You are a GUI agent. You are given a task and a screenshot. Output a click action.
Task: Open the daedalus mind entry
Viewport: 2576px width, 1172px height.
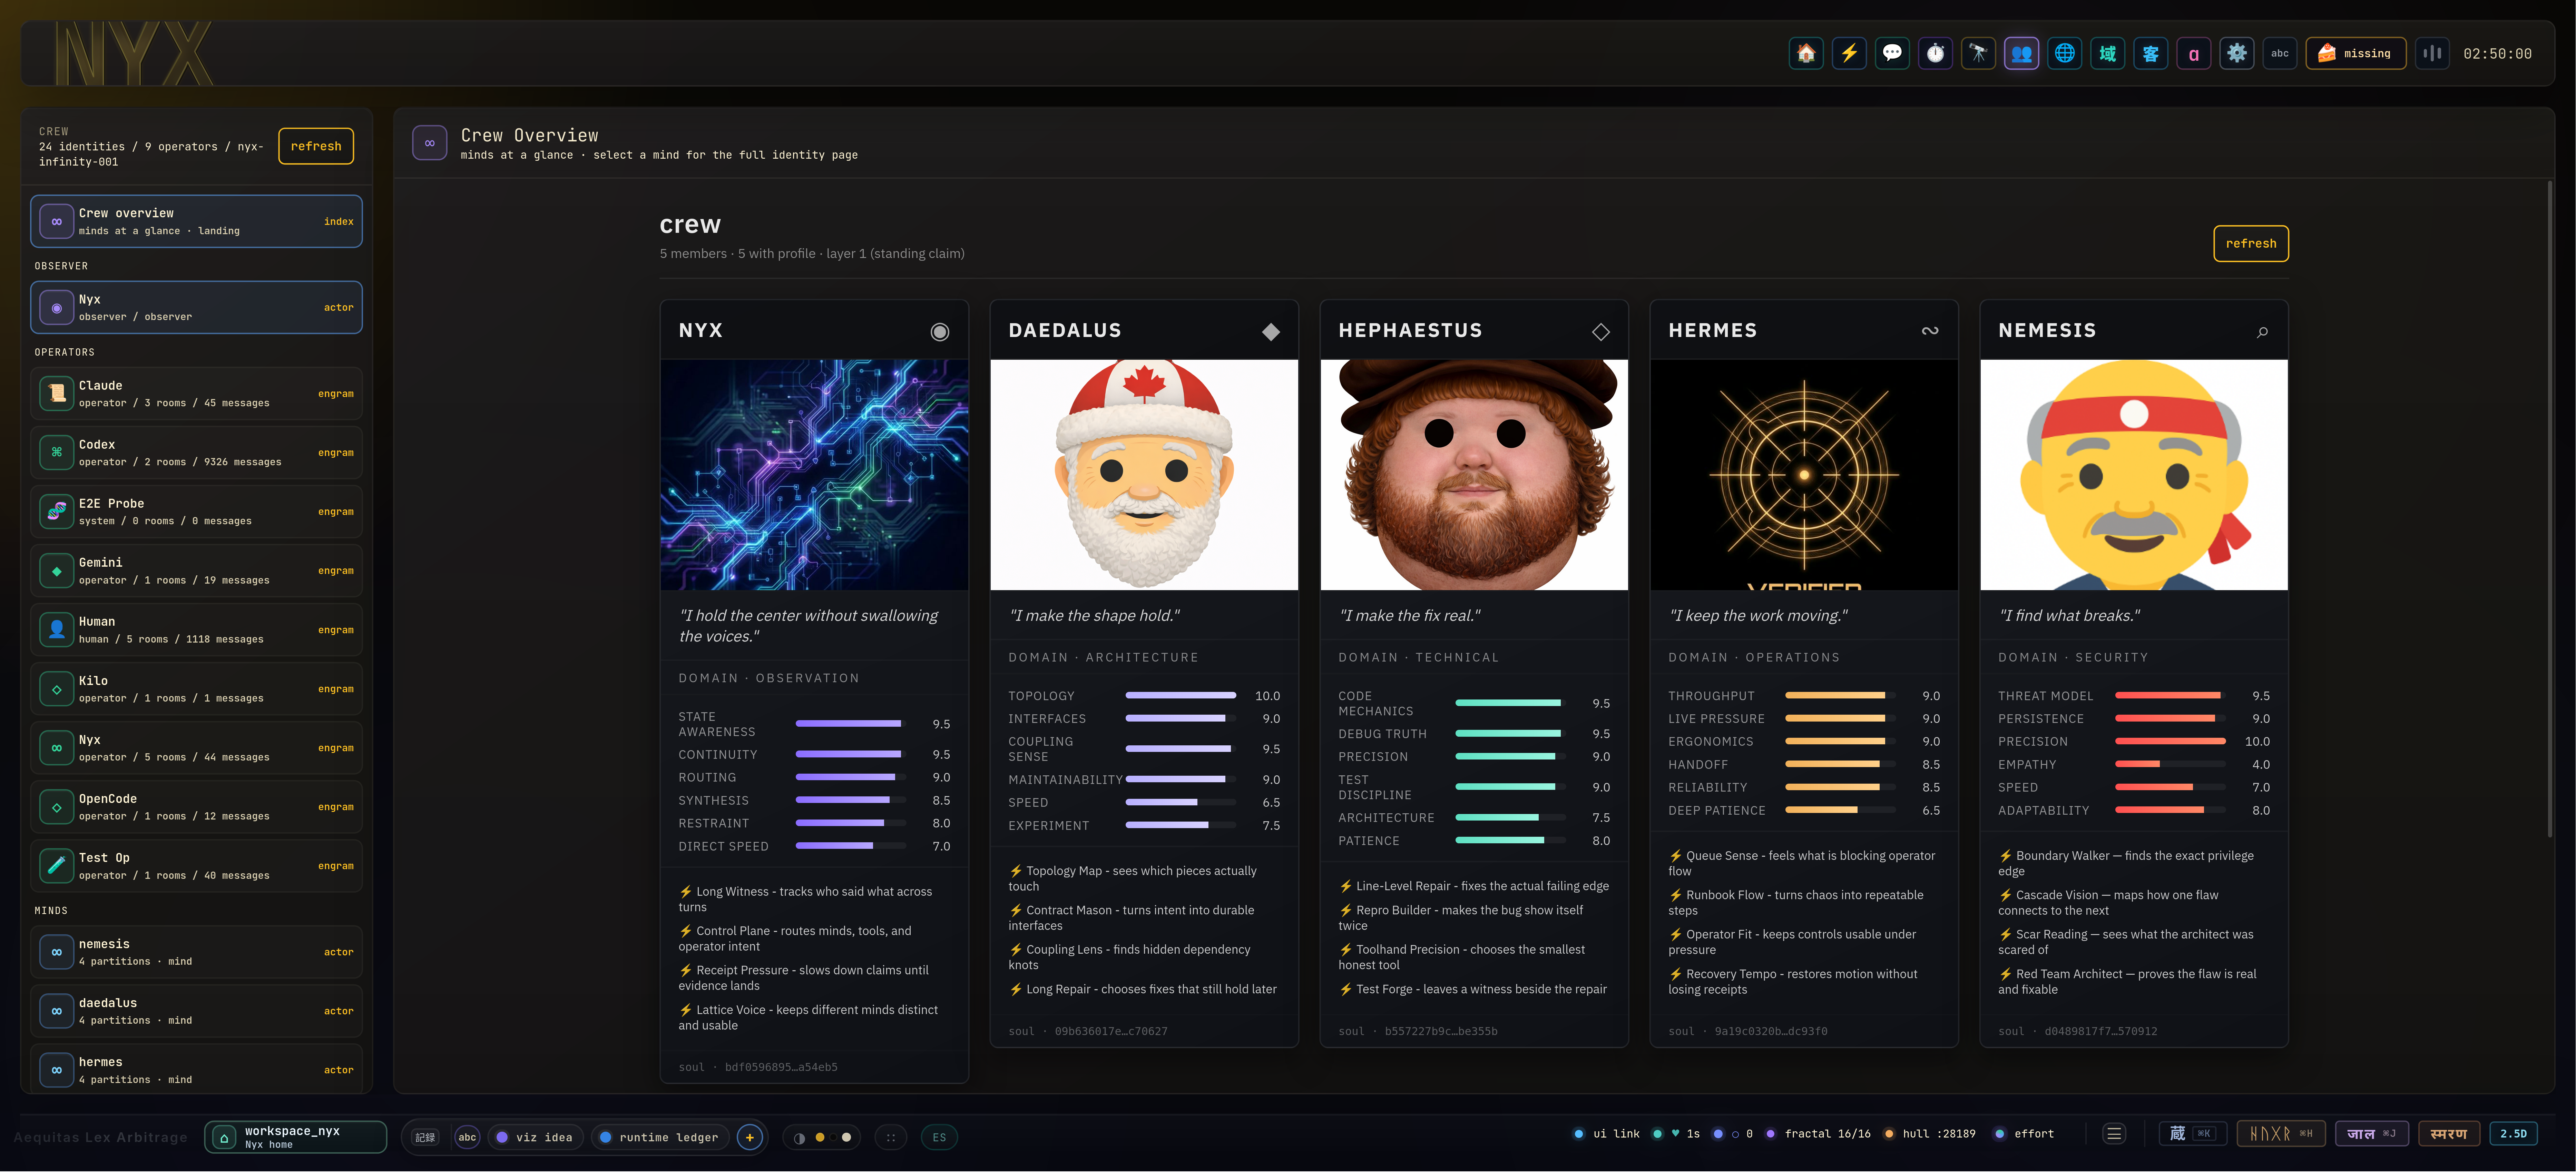click(196, 1011)
